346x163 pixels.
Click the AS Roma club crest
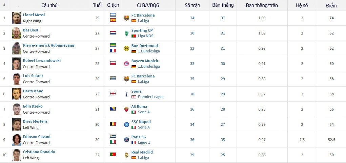tap(127, 109)
